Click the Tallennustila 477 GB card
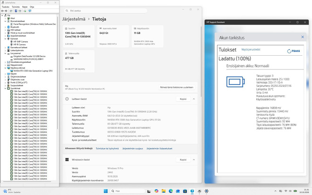312x195 pixels. [x=78, y=61]
